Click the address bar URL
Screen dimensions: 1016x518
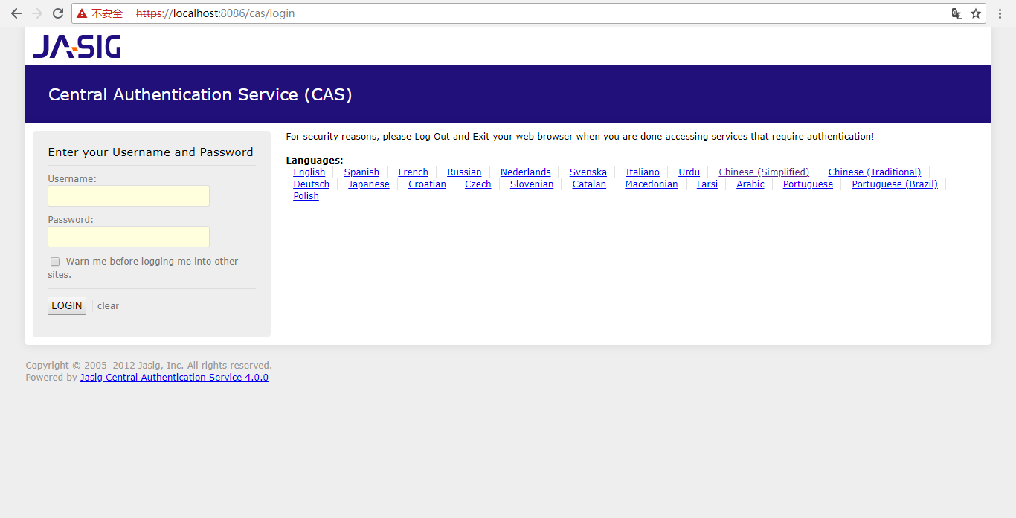coord(216,13)
